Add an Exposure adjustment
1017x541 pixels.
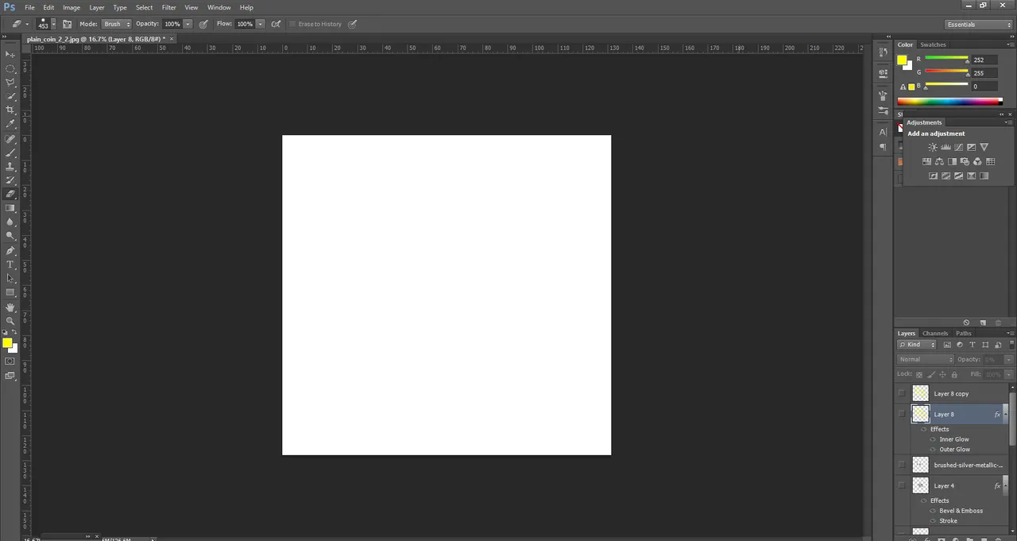click(971, 147)
